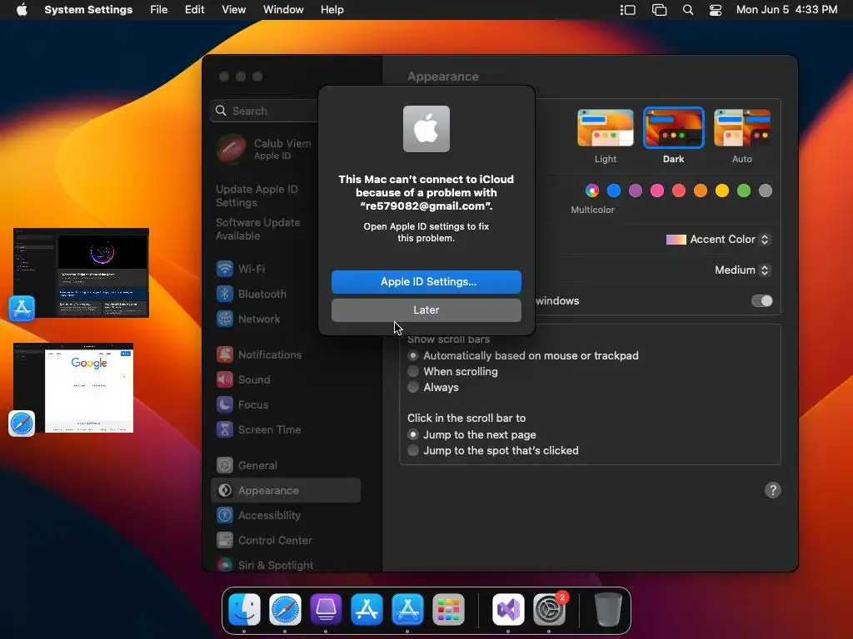Image resolution: width=853 pixels, height=639 pixels.
Task: Open Control Center settings in sidebar
Action: tap(264, 540)
